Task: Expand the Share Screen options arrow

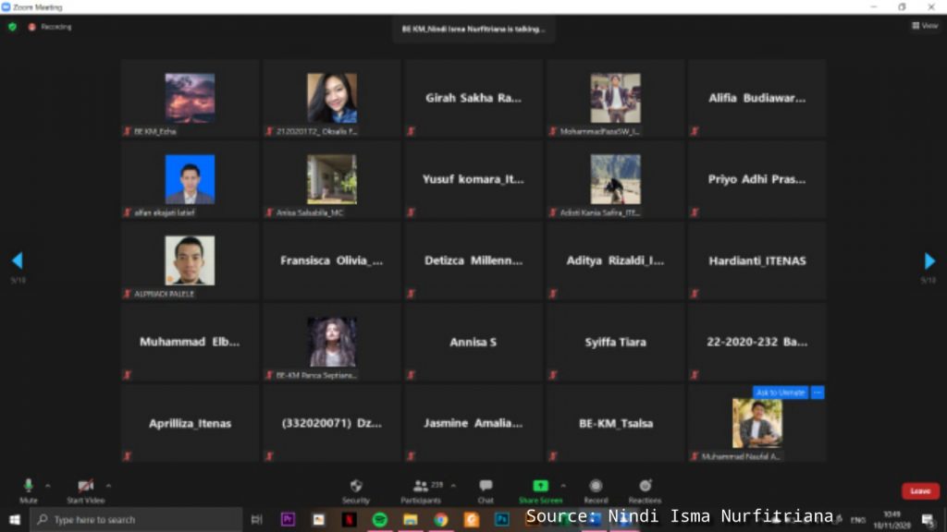Action: coord(563,485)
